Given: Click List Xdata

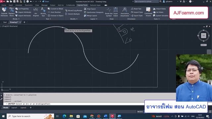Looking at the screenshot, I should 158,12.
